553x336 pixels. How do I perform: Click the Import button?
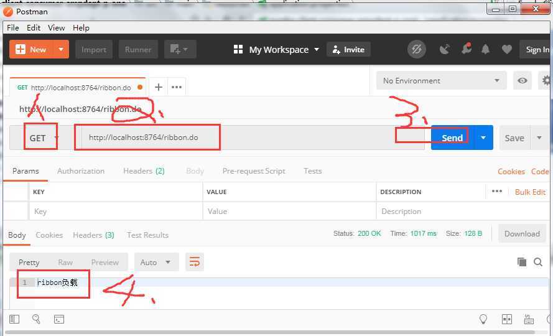point(94,49)
